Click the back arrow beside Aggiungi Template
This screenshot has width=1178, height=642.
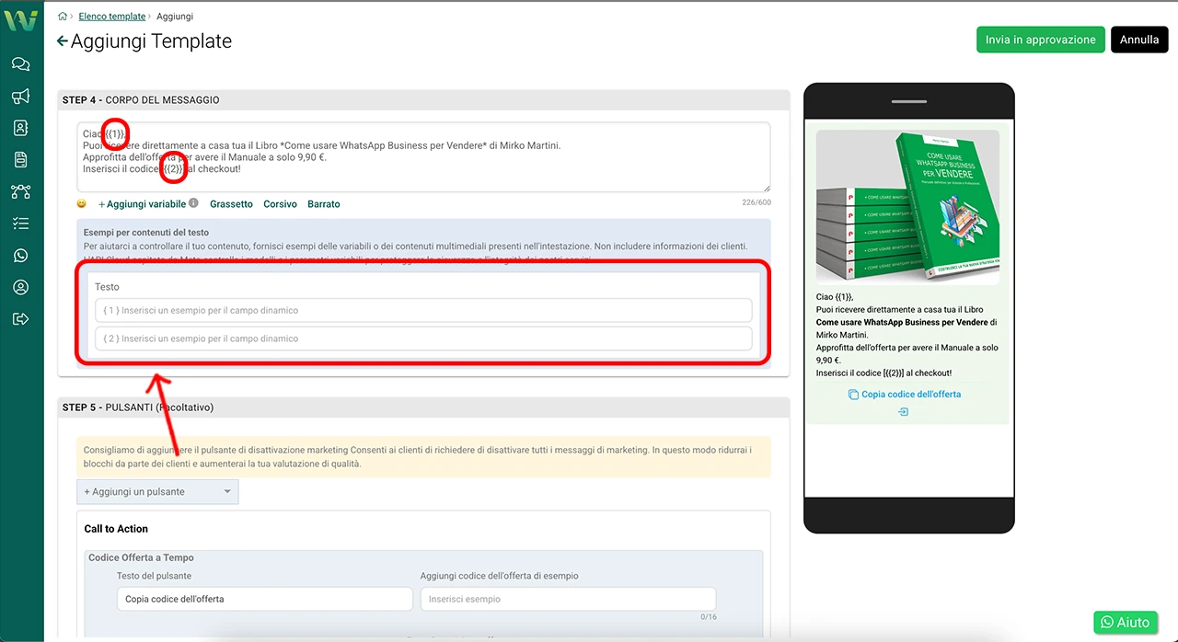pyautogui.click(x=62, y=41)
